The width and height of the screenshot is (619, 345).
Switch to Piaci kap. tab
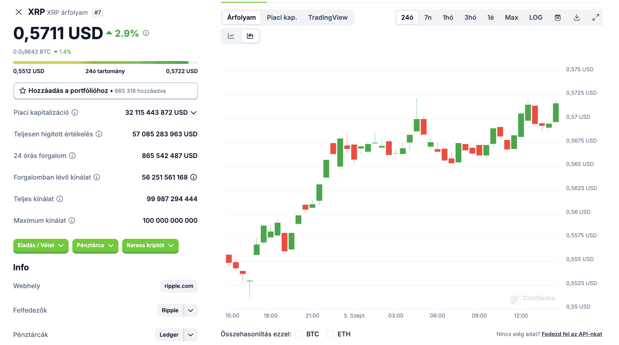point(282,18)
